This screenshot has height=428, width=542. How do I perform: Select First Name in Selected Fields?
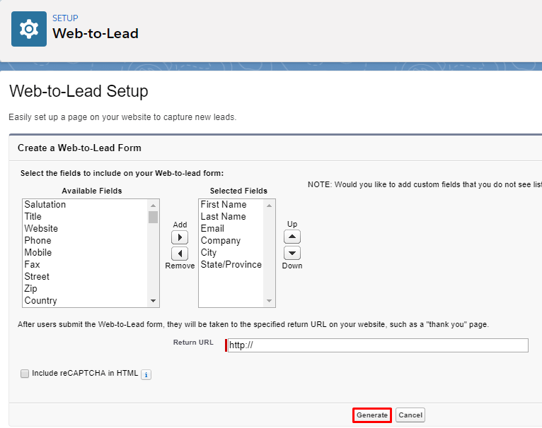pos(223,205)
